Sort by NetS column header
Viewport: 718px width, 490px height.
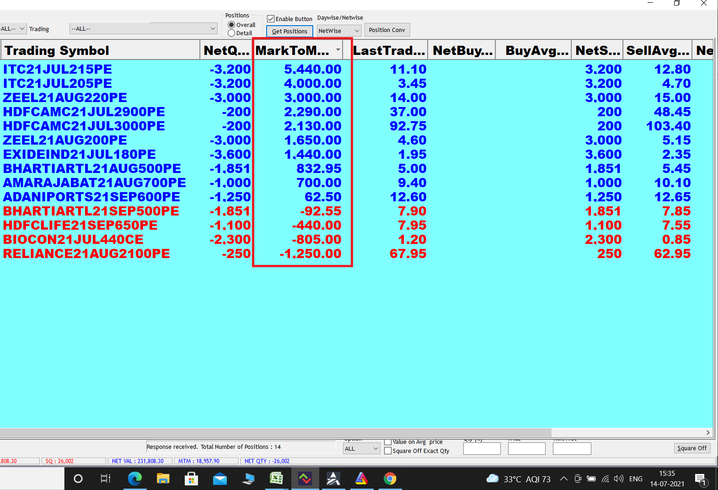(597, 50)
